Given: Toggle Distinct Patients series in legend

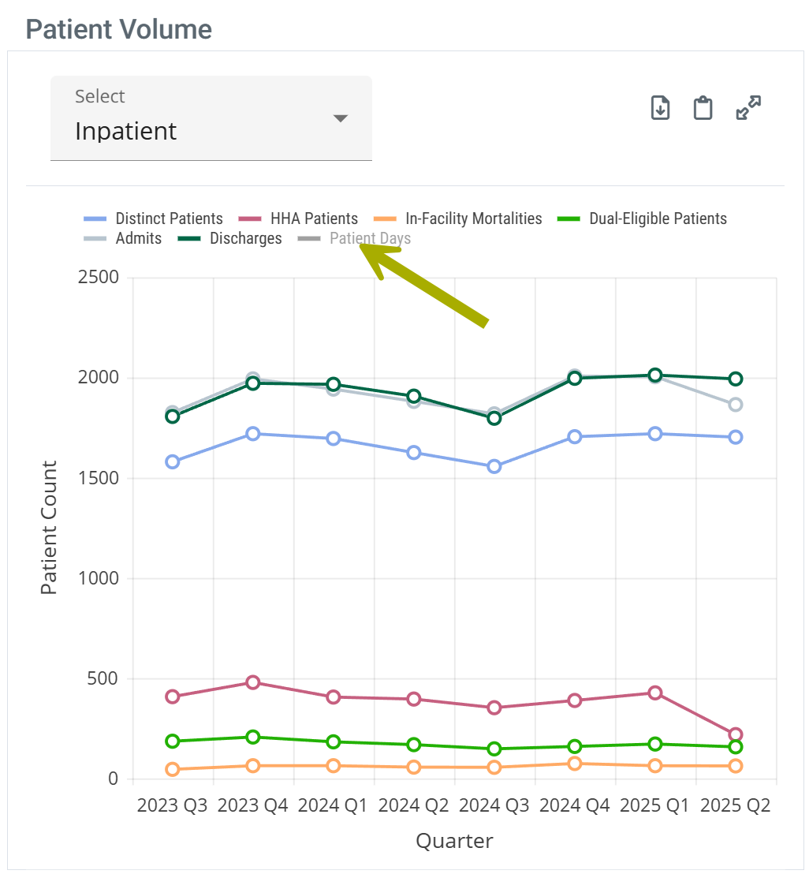Looking at the screenshot, I should coord(169,218).
